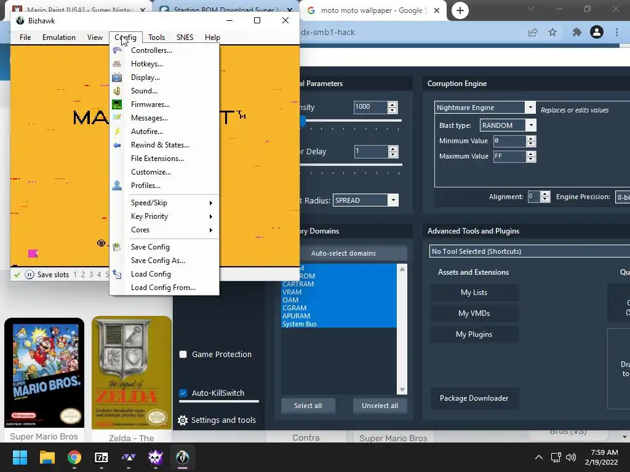630x472 pixels.
Task: Show hidden system tray icons
Action: pyautogui.click(x=539, y=457)
